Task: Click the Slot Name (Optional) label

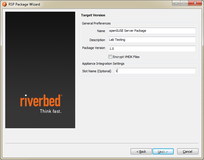Action: tap(97, 71)
